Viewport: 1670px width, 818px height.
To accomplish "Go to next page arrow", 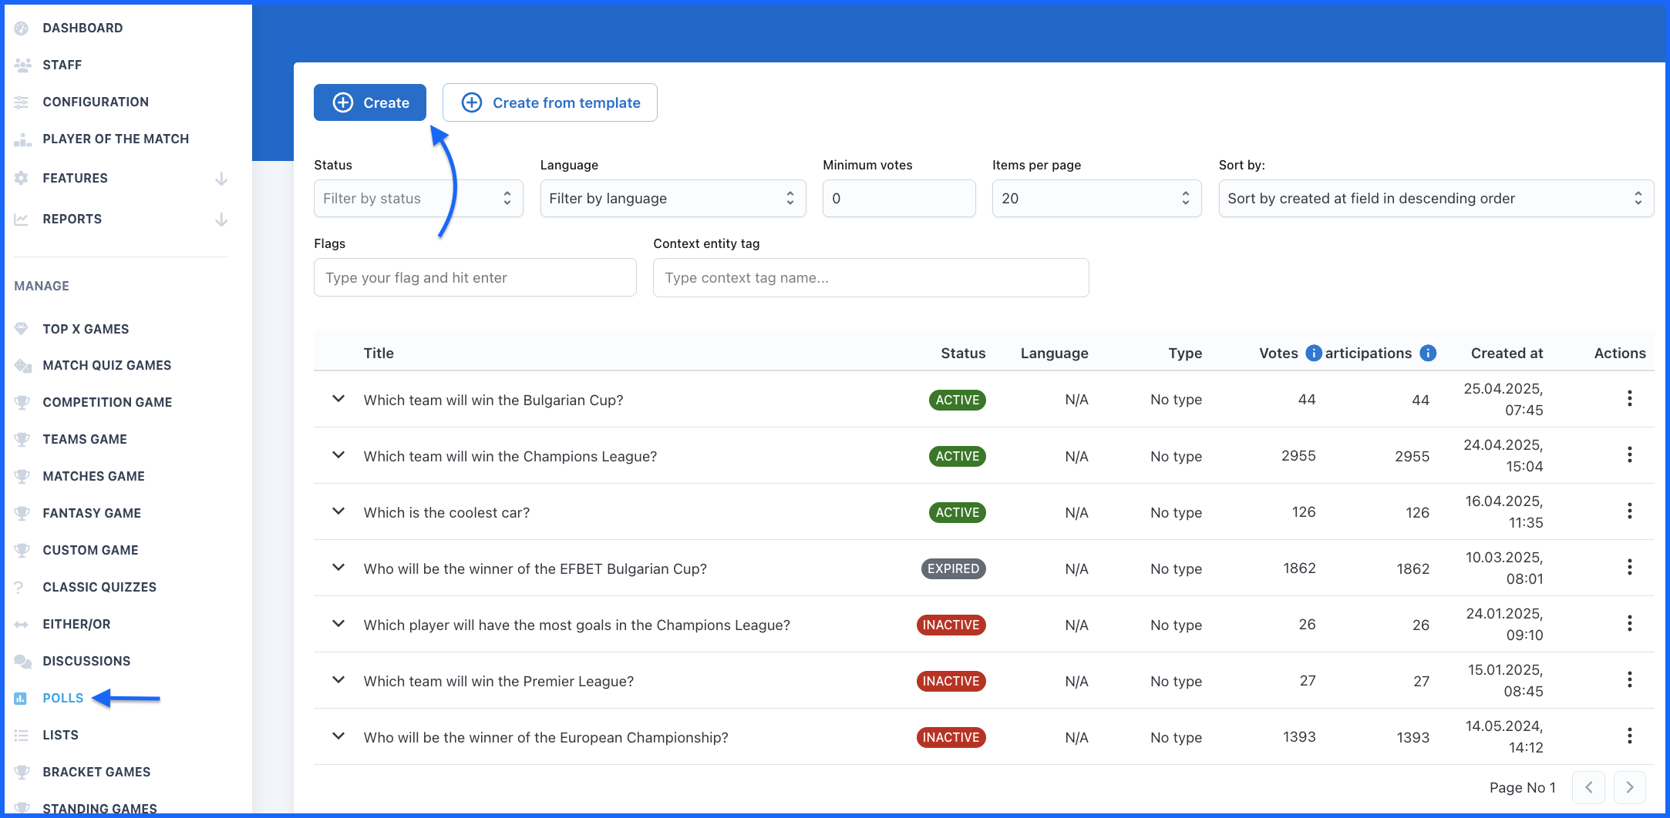I will (1629, 787).
